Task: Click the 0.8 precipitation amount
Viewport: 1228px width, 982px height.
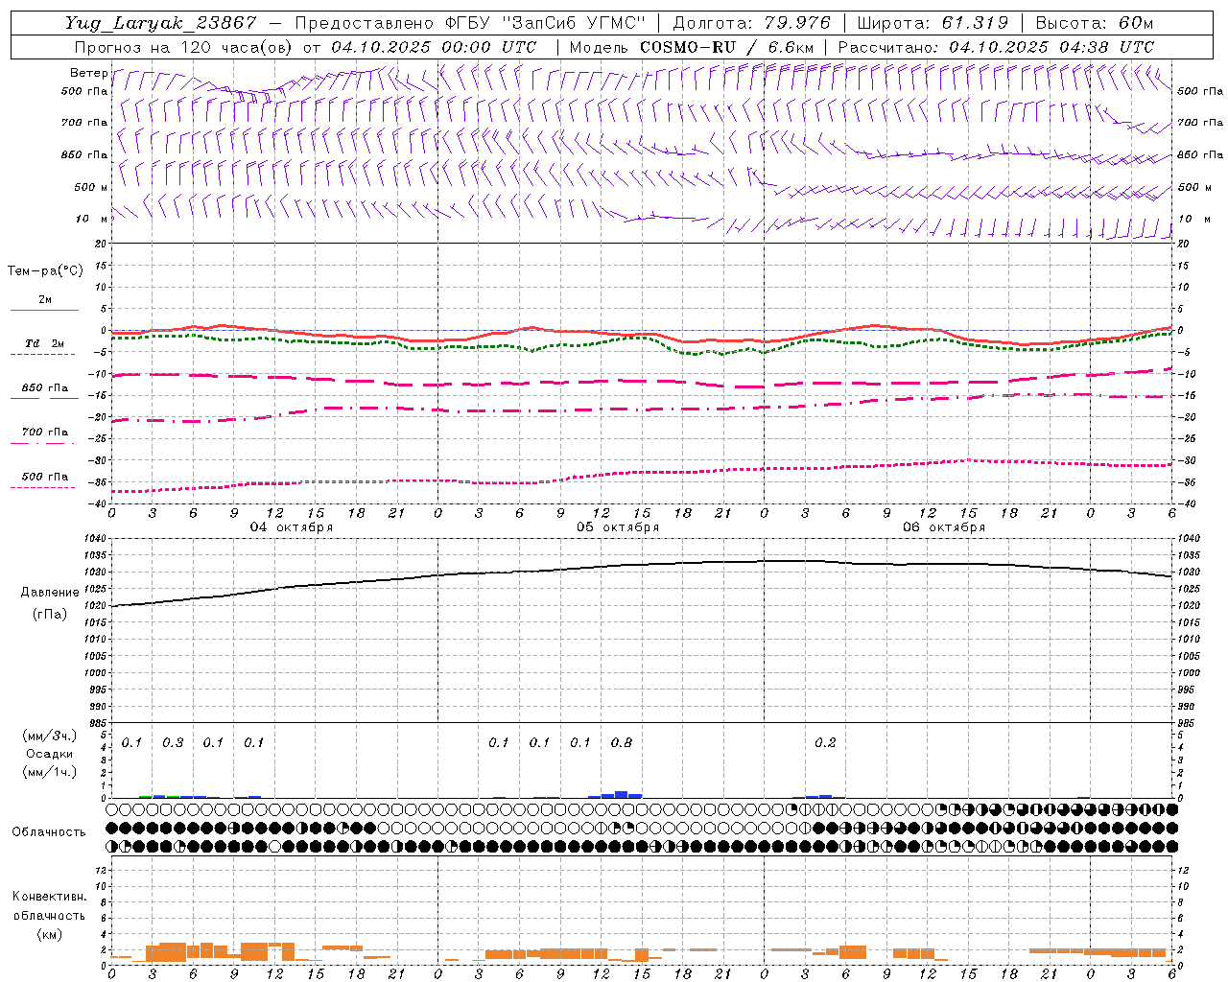Action: [x=622, y=743]
